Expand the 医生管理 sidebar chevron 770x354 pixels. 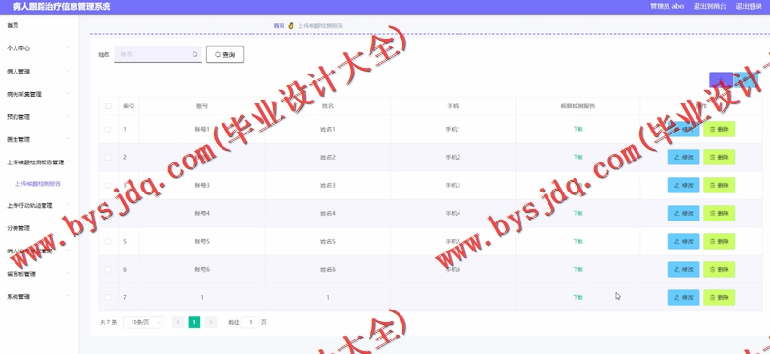[x=69, y=139]
